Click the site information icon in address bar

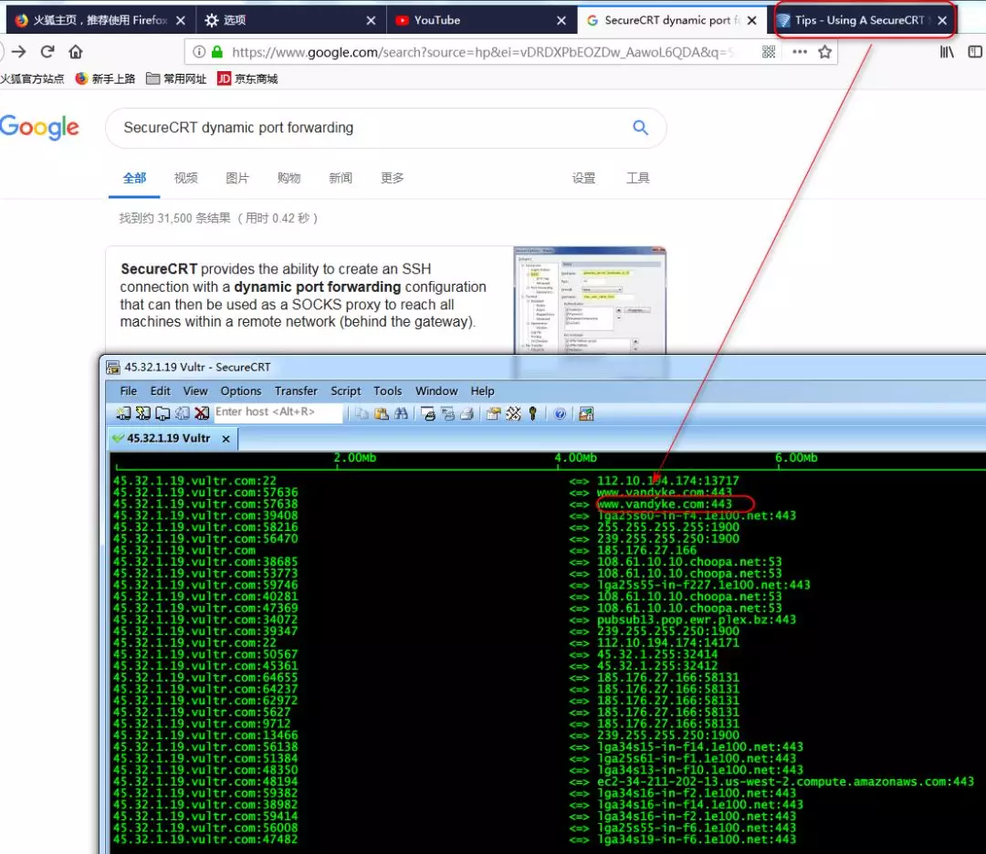point(199,51)
